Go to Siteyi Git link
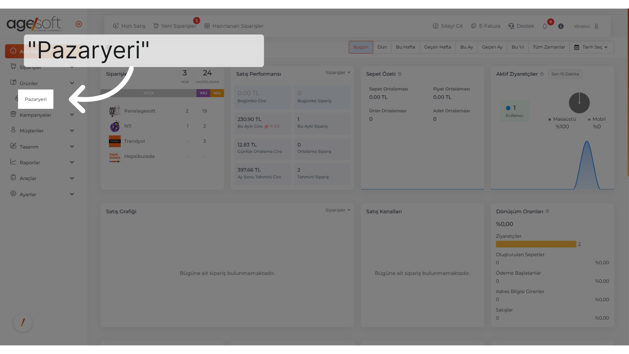The width and height of the screenshot is (629, 354). tap(448, 26)
